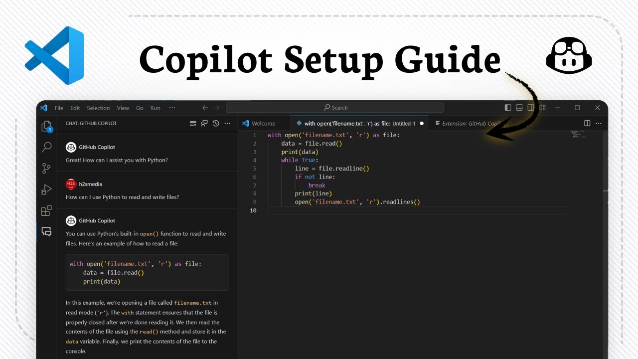Image resolution: width=638 pixels, height=359 pixels.
Task: Click 'while True:' on line 4
Action: click(300, 160)
